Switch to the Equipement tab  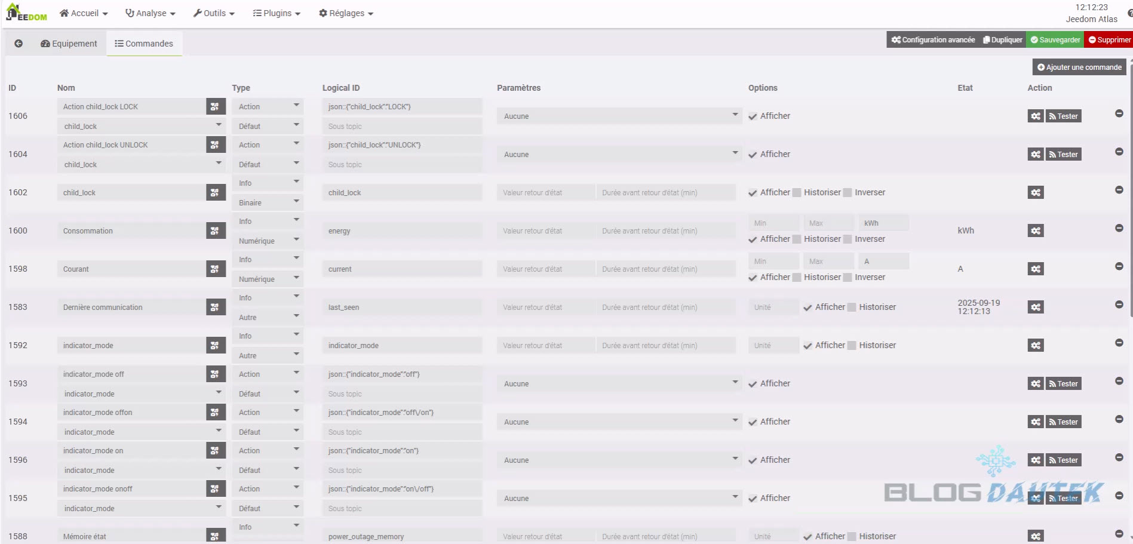(x=69, y=44)
